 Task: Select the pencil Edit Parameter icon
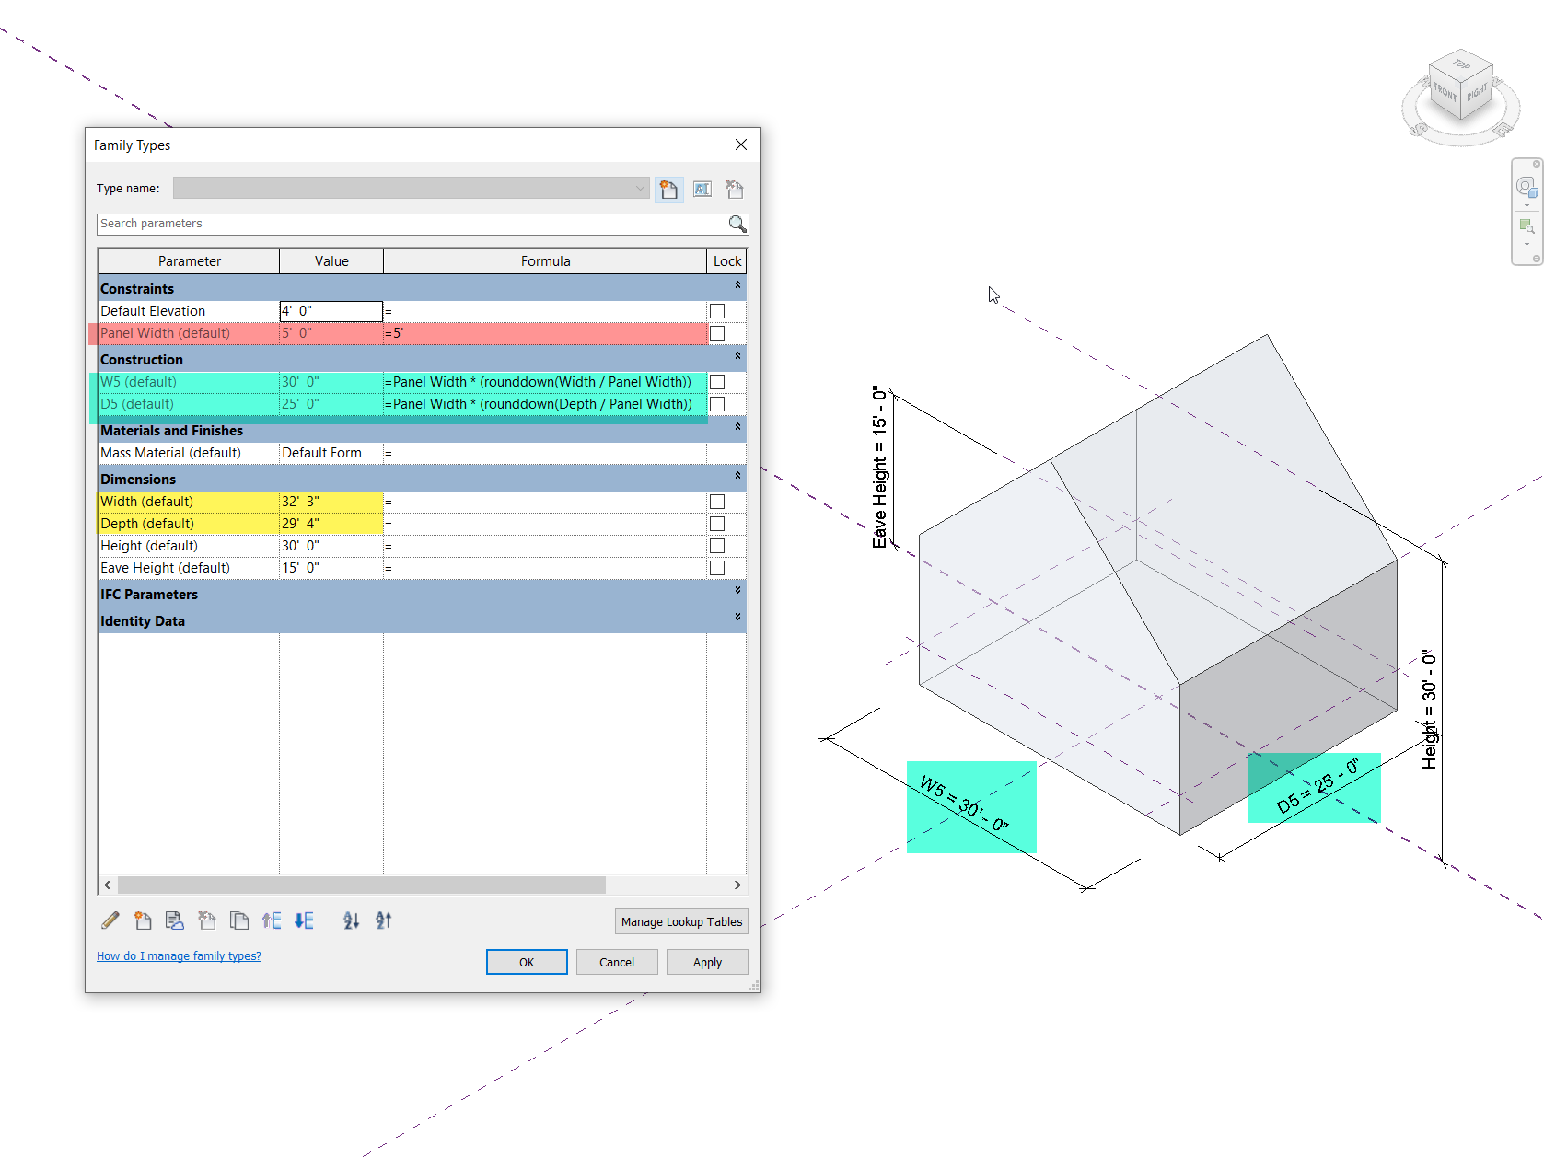110,920
